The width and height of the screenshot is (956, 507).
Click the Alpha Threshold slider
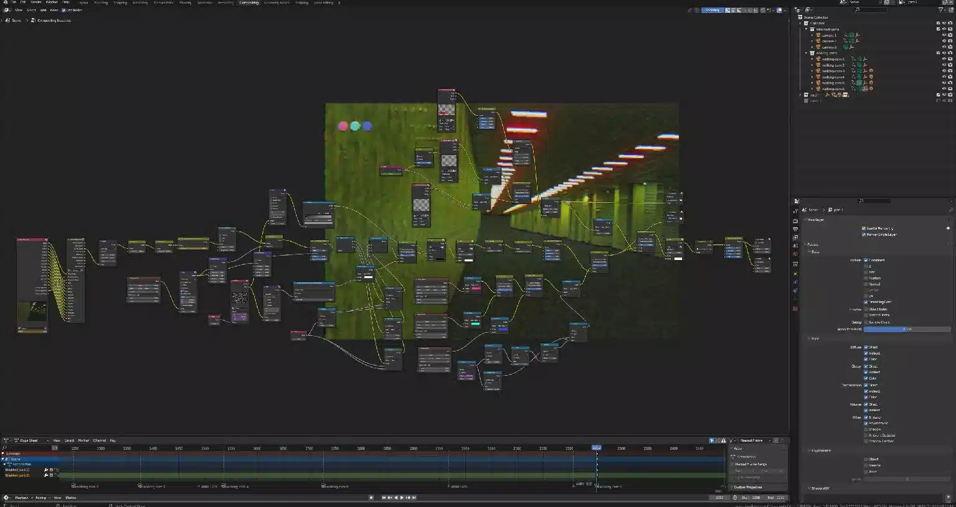pos(906,329)
